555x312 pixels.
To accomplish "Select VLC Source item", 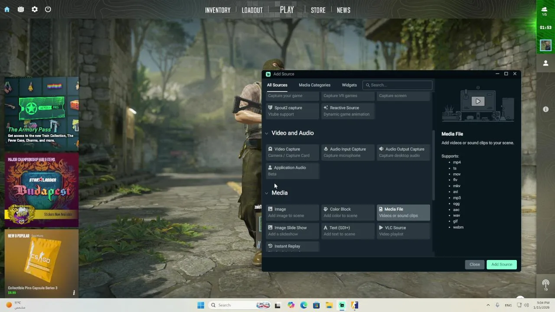I will [x=403, y=231].
